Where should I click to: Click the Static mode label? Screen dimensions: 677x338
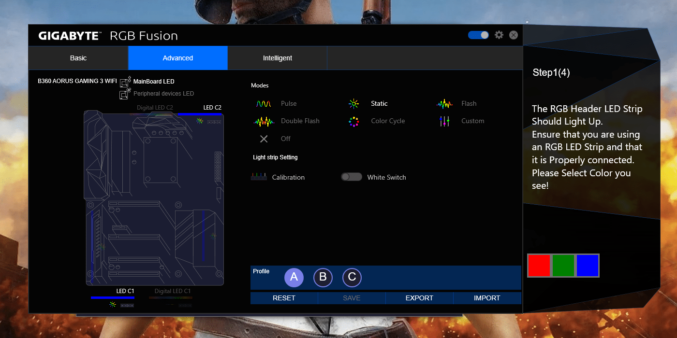[x=379, y=103]
